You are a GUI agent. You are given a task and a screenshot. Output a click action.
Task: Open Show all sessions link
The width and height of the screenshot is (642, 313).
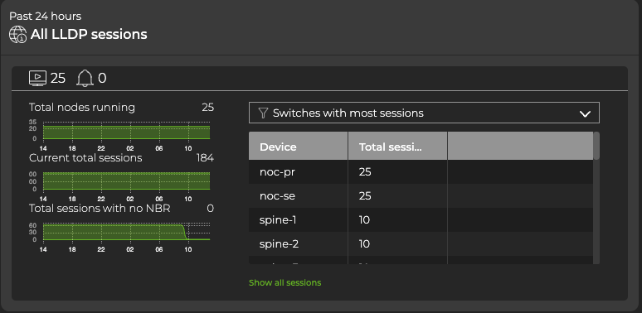[x=285, y=282]
